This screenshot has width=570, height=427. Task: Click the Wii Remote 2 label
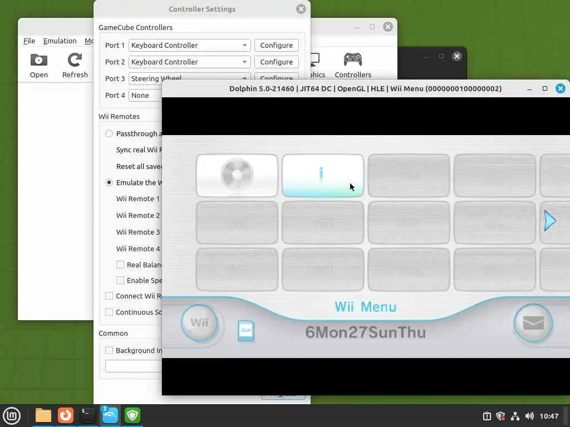tap(138, 216)
